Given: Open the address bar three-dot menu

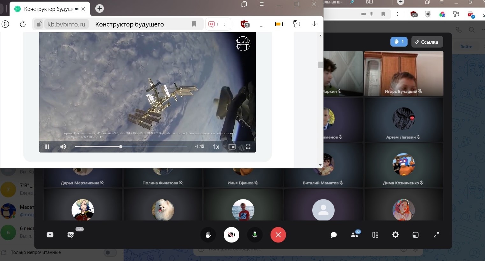Looking at the screenshot, I should pyautogui.click(x=225, y=24).
